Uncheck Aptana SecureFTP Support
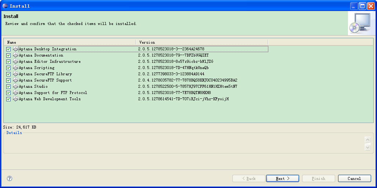This screenshot has height=188, width=377. 9,80
